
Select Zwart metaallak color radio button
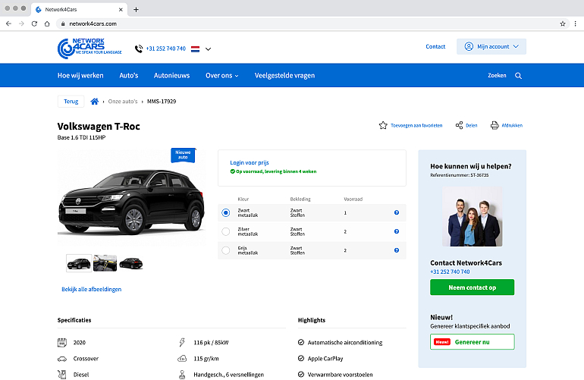coord(226,212)
